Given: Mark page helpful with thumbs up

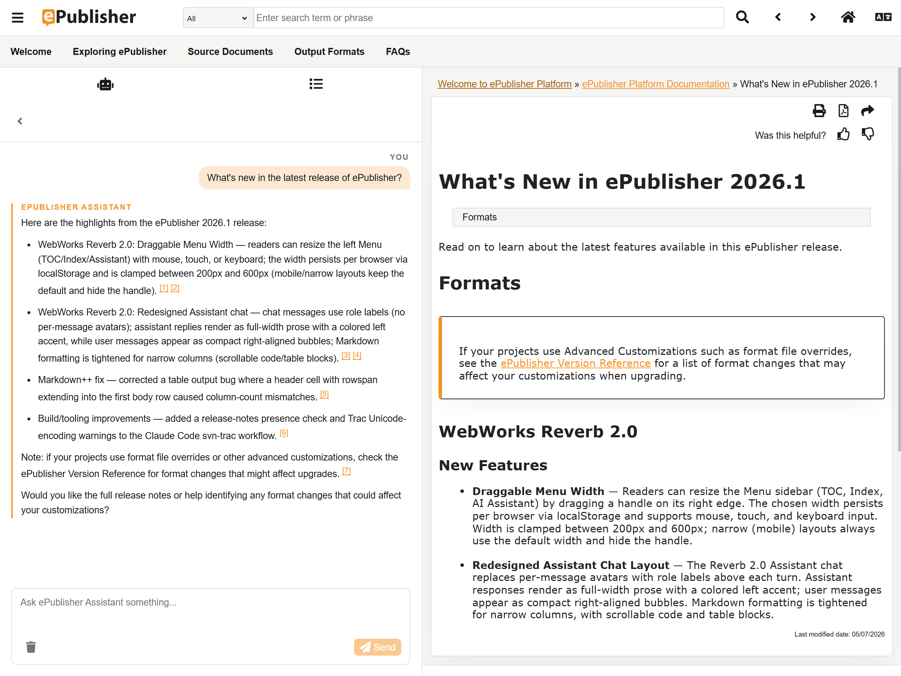Looking at the screenshot, I should pyautogui.click(x=843, y=134).
